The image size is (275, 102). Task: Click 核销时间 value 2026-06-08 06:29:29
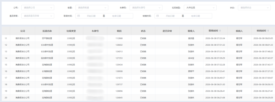pos(263,98)
